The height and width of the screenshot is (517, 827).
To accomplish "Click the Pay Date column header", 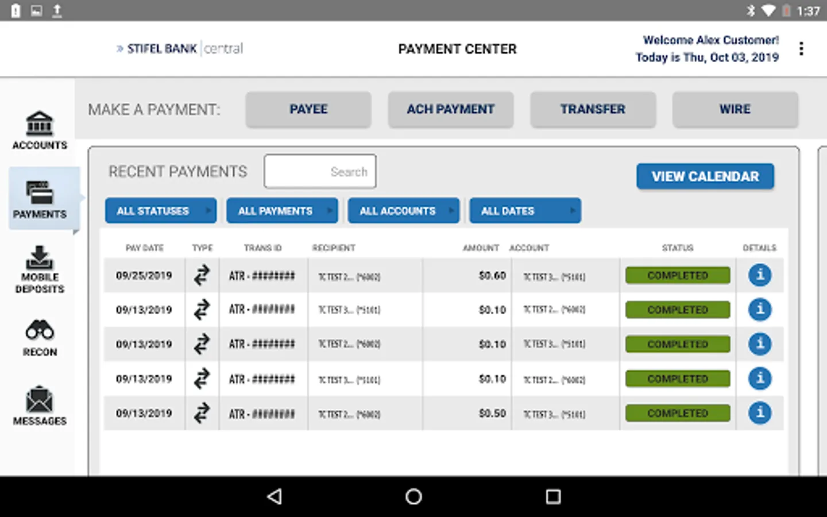I will (145, 248).
